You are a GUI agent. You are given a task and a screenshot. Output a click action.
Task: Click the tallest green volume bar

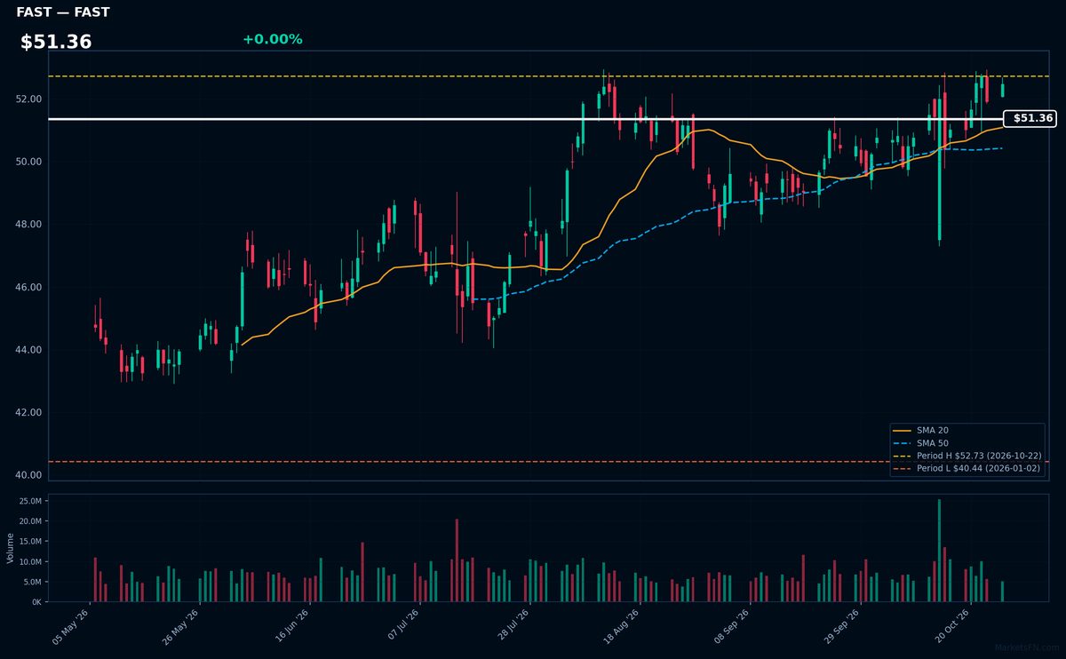pyautogui.click(x=939, y=551)
